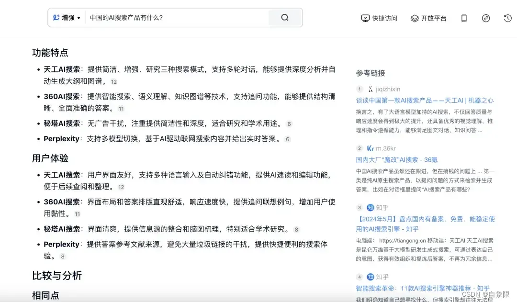Click 天工AI搜索 under 功能特点
The width and height of the screenshot is (517, 302).
(x=62, y=69)
